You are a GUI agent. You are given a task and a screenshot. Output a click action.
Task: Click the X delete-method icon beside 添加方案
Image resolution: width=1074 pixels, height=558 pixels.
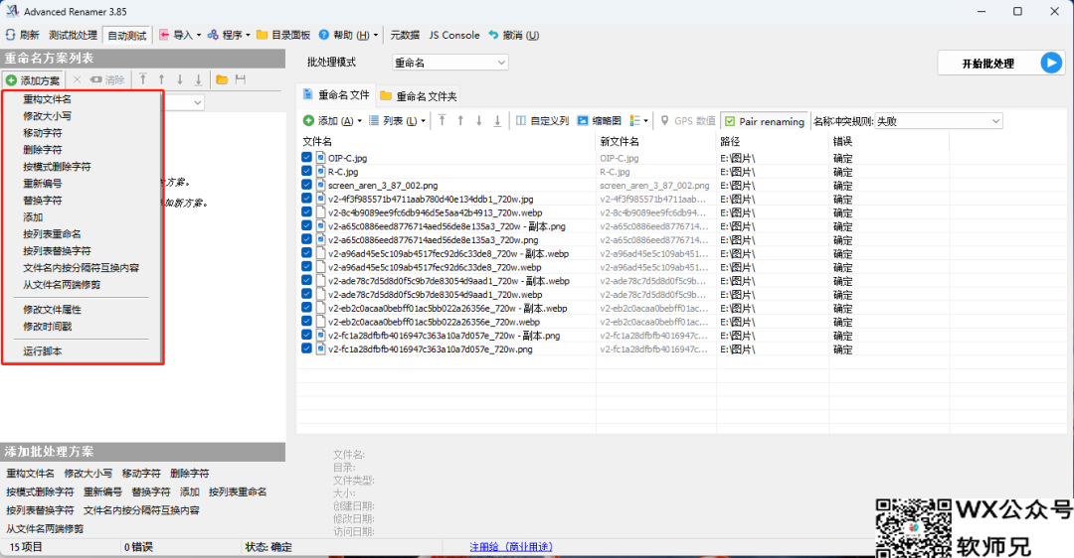(x=77, y=80)
